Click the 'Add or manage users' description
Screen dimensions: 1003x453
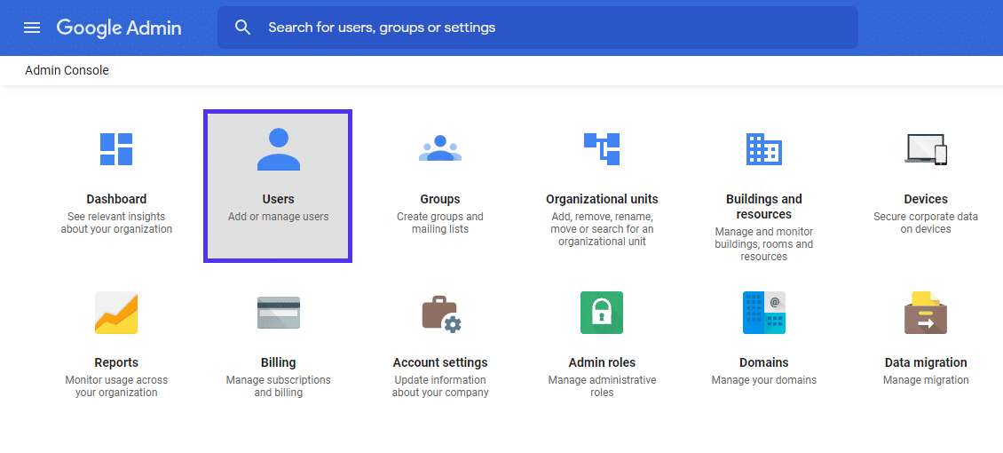278,217
